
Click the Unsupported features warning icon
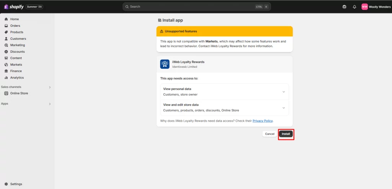point(162,31)
